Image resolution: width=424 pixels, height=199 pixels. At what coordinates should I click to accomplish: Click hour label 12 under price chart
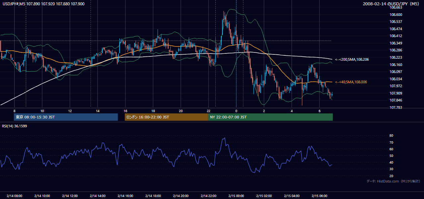click(x=70, y=111)
